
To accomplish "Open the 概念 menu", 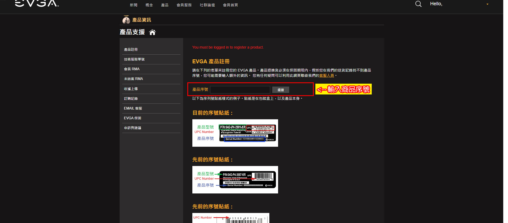I will pos(149,5).
